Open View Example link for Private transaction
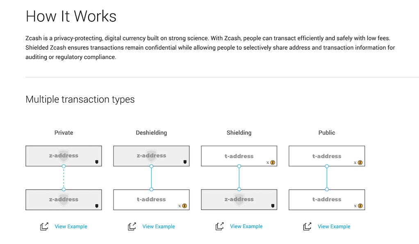The height and width of the screenshot is (244, 419). coord(71,226)
